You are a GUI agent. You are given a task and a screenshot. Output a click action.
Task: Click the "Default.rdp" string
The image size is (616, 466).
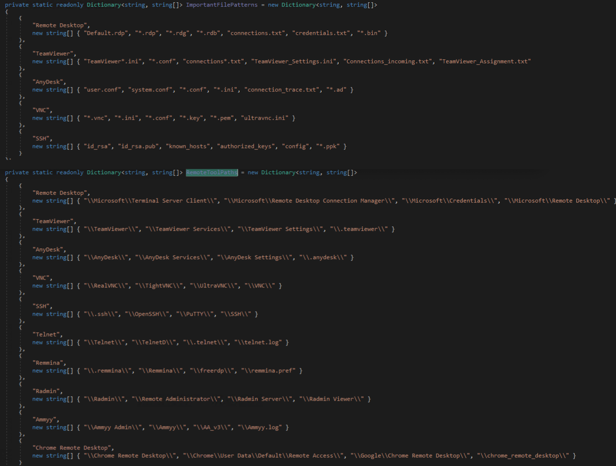coord(106,33)
